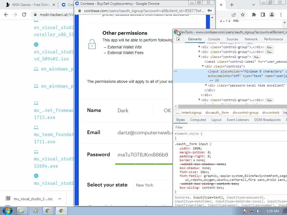Click the Filter field in Styles pane

[x=230, y=127]
